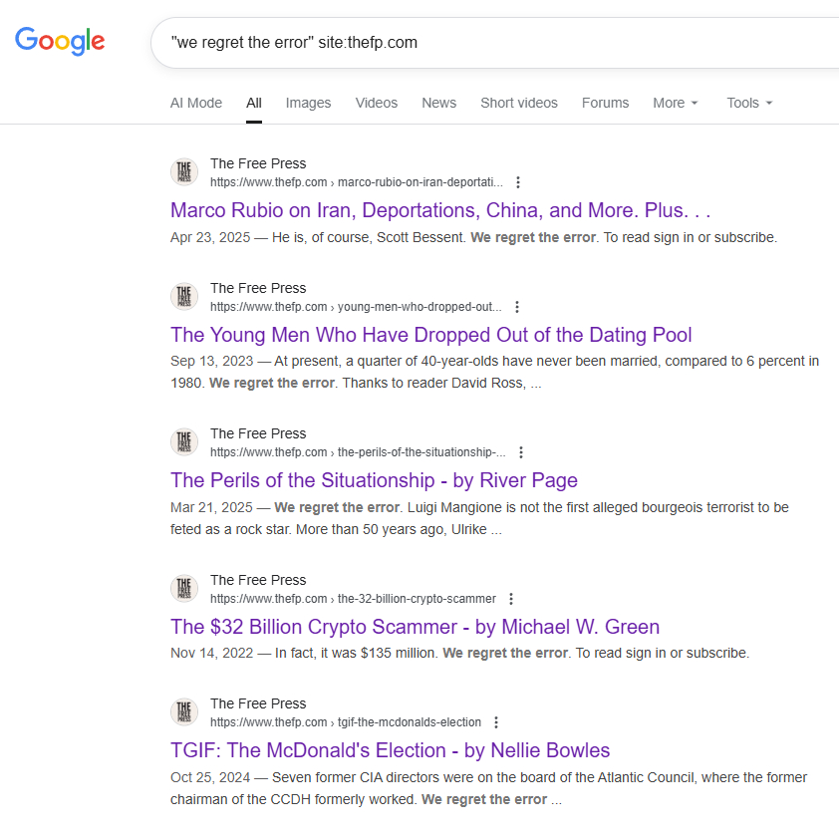Click the Google logo
The width and height of the screenshot is (839, 839).
pyautogui.click(x=60, y=41)
